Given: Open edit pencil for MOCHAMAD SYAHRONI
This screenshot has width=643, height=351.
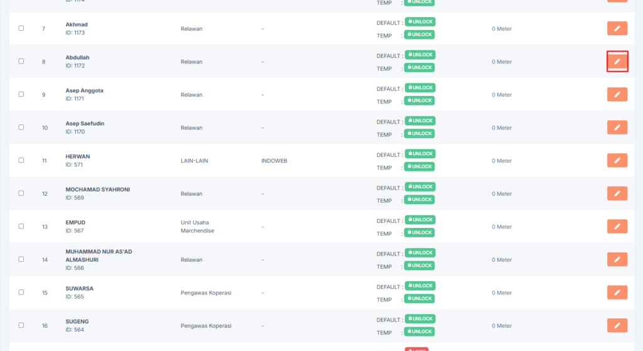Looking at the screenshot, I should (x=617, y=193).
